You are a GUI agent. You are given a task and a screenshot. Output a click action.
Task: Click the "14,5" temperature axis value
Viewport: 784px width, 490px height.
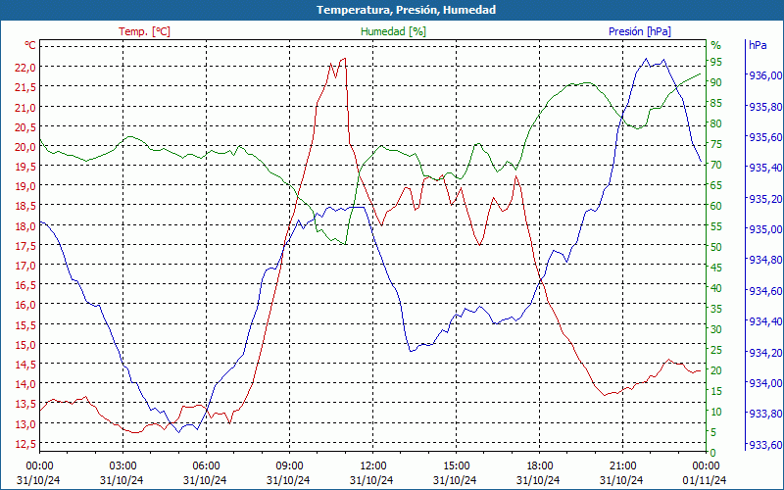[x=24, y=365]
